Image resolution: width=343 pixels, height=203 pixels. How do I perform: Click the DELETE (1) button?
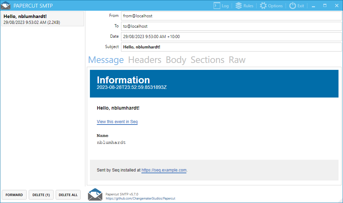tap(41, 195)
